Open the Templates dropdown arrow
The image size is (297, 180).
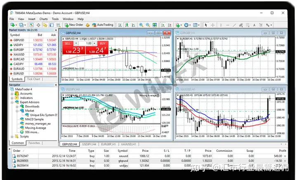pyautogui.click(x=199, y=25)
